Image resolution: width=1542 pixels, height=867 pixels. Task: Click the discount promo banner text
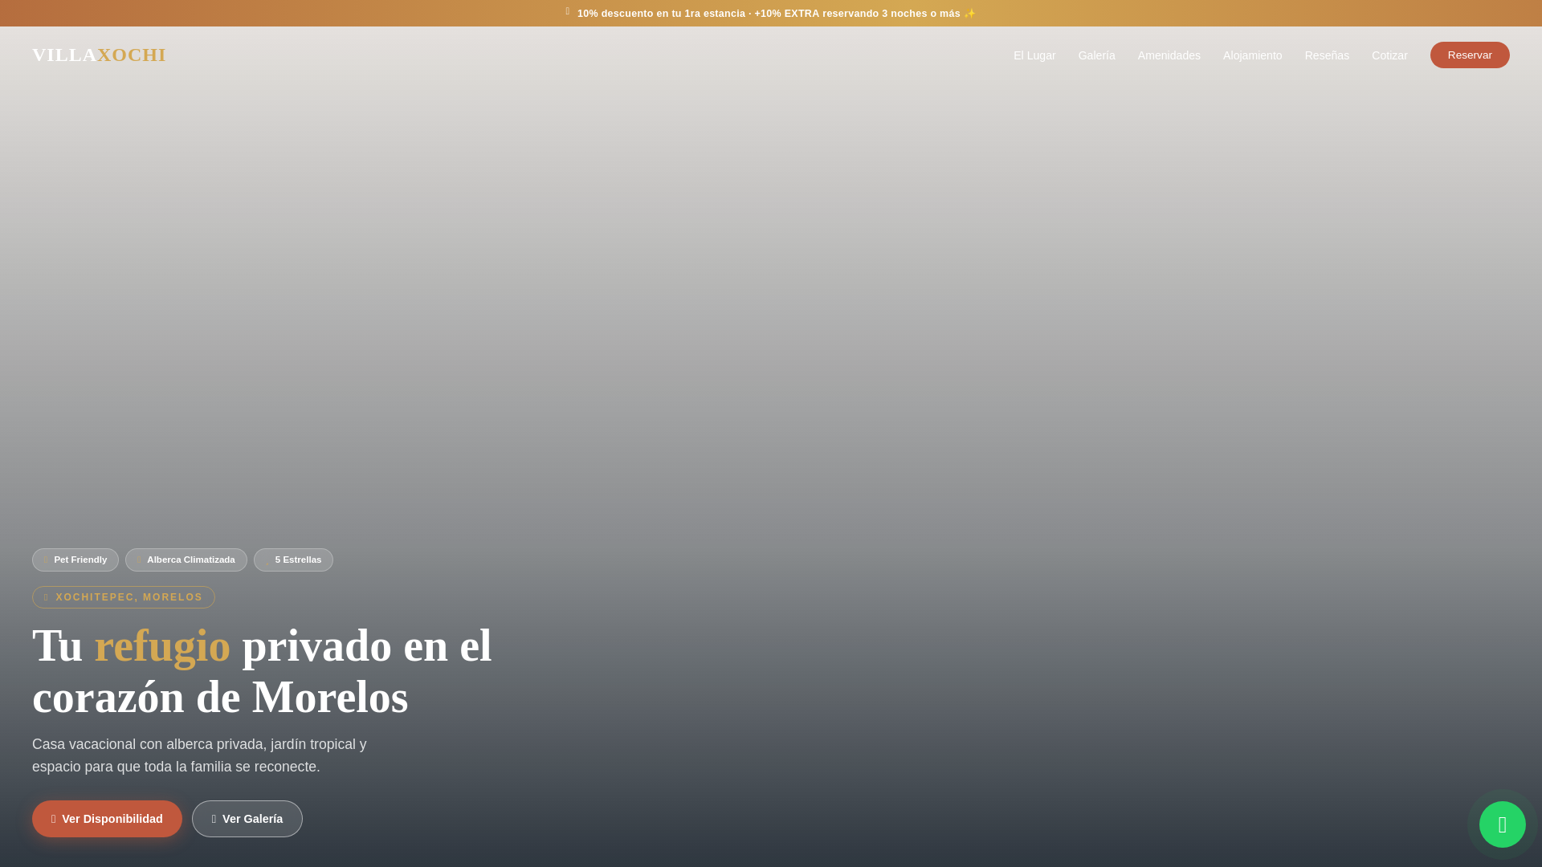pos(768,14)
